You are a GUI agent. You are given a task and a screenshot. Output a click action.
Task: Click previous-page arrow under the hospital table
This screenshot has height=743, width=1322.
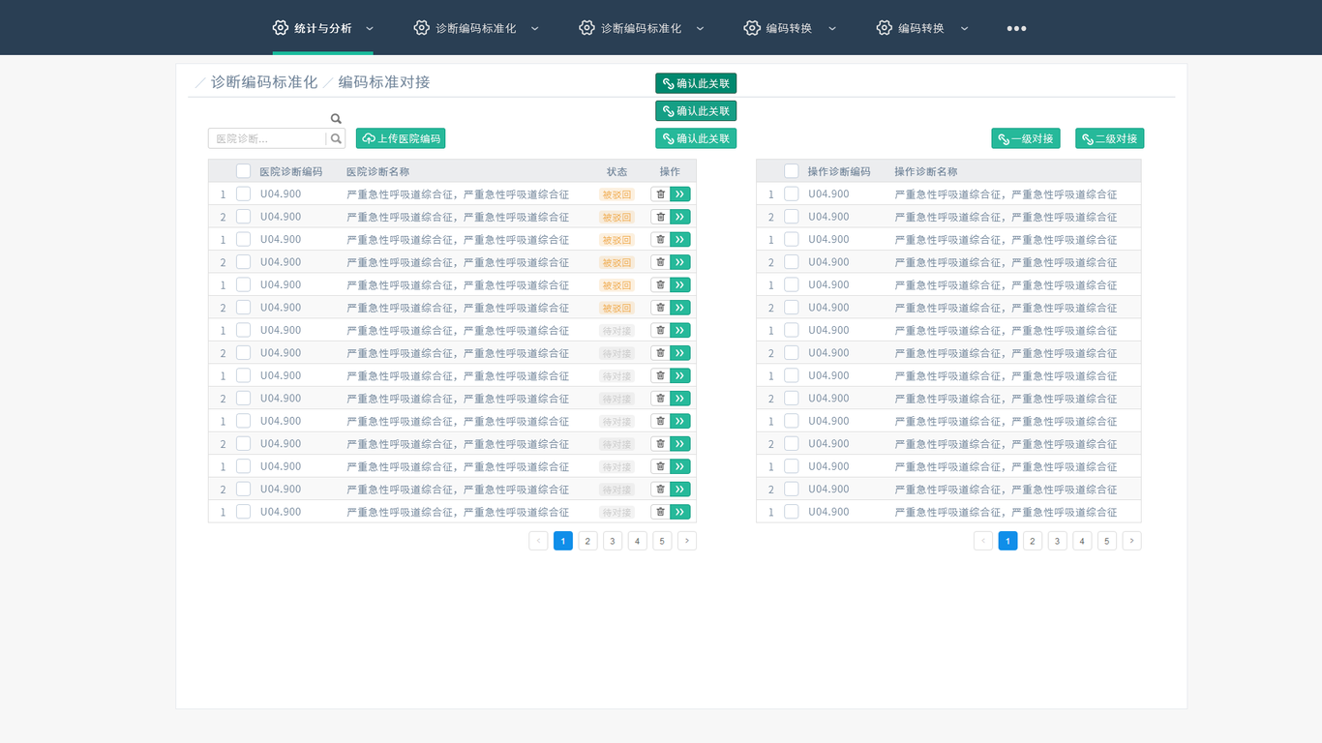pos(539,541)
